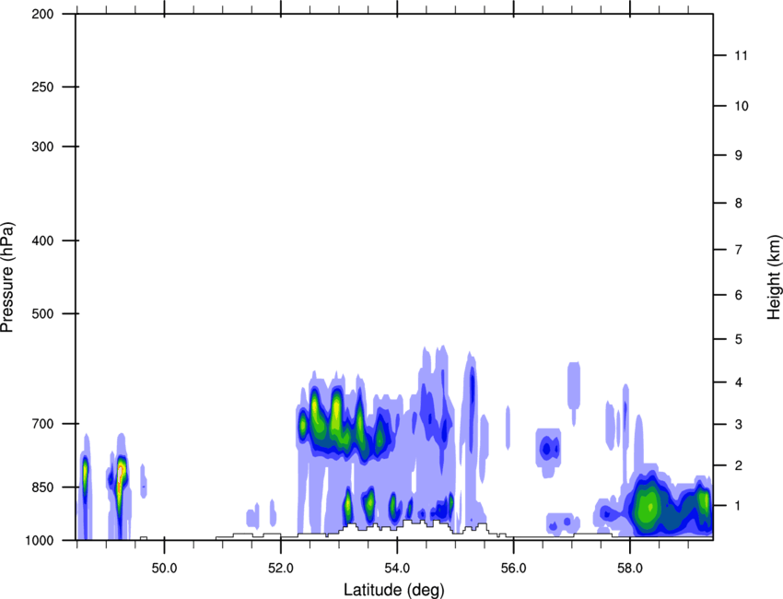The height and width of the screenshot is (599, 783).
Task: Click the 'Pressure (hPa)' axis title
Action: [x=7, y=277]
